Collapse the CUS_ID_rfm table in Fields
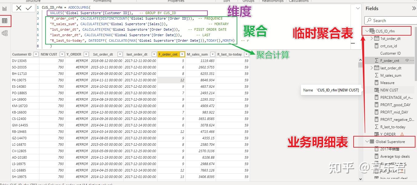This screenshot has height=185, width=417. coord(367,31)
